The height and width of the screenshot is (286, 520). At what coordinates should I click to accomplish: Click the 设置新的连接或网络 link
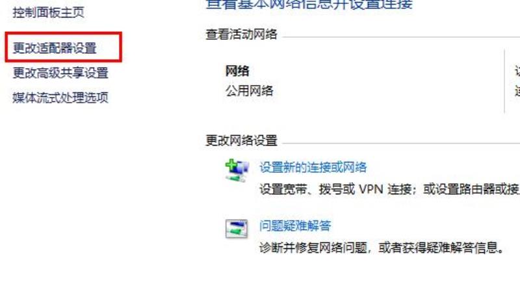[313, 167]
